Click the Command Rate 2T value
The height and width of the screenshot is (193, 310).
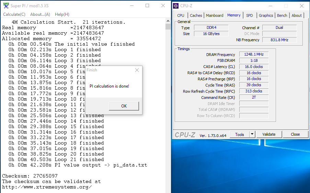point(254,97)
